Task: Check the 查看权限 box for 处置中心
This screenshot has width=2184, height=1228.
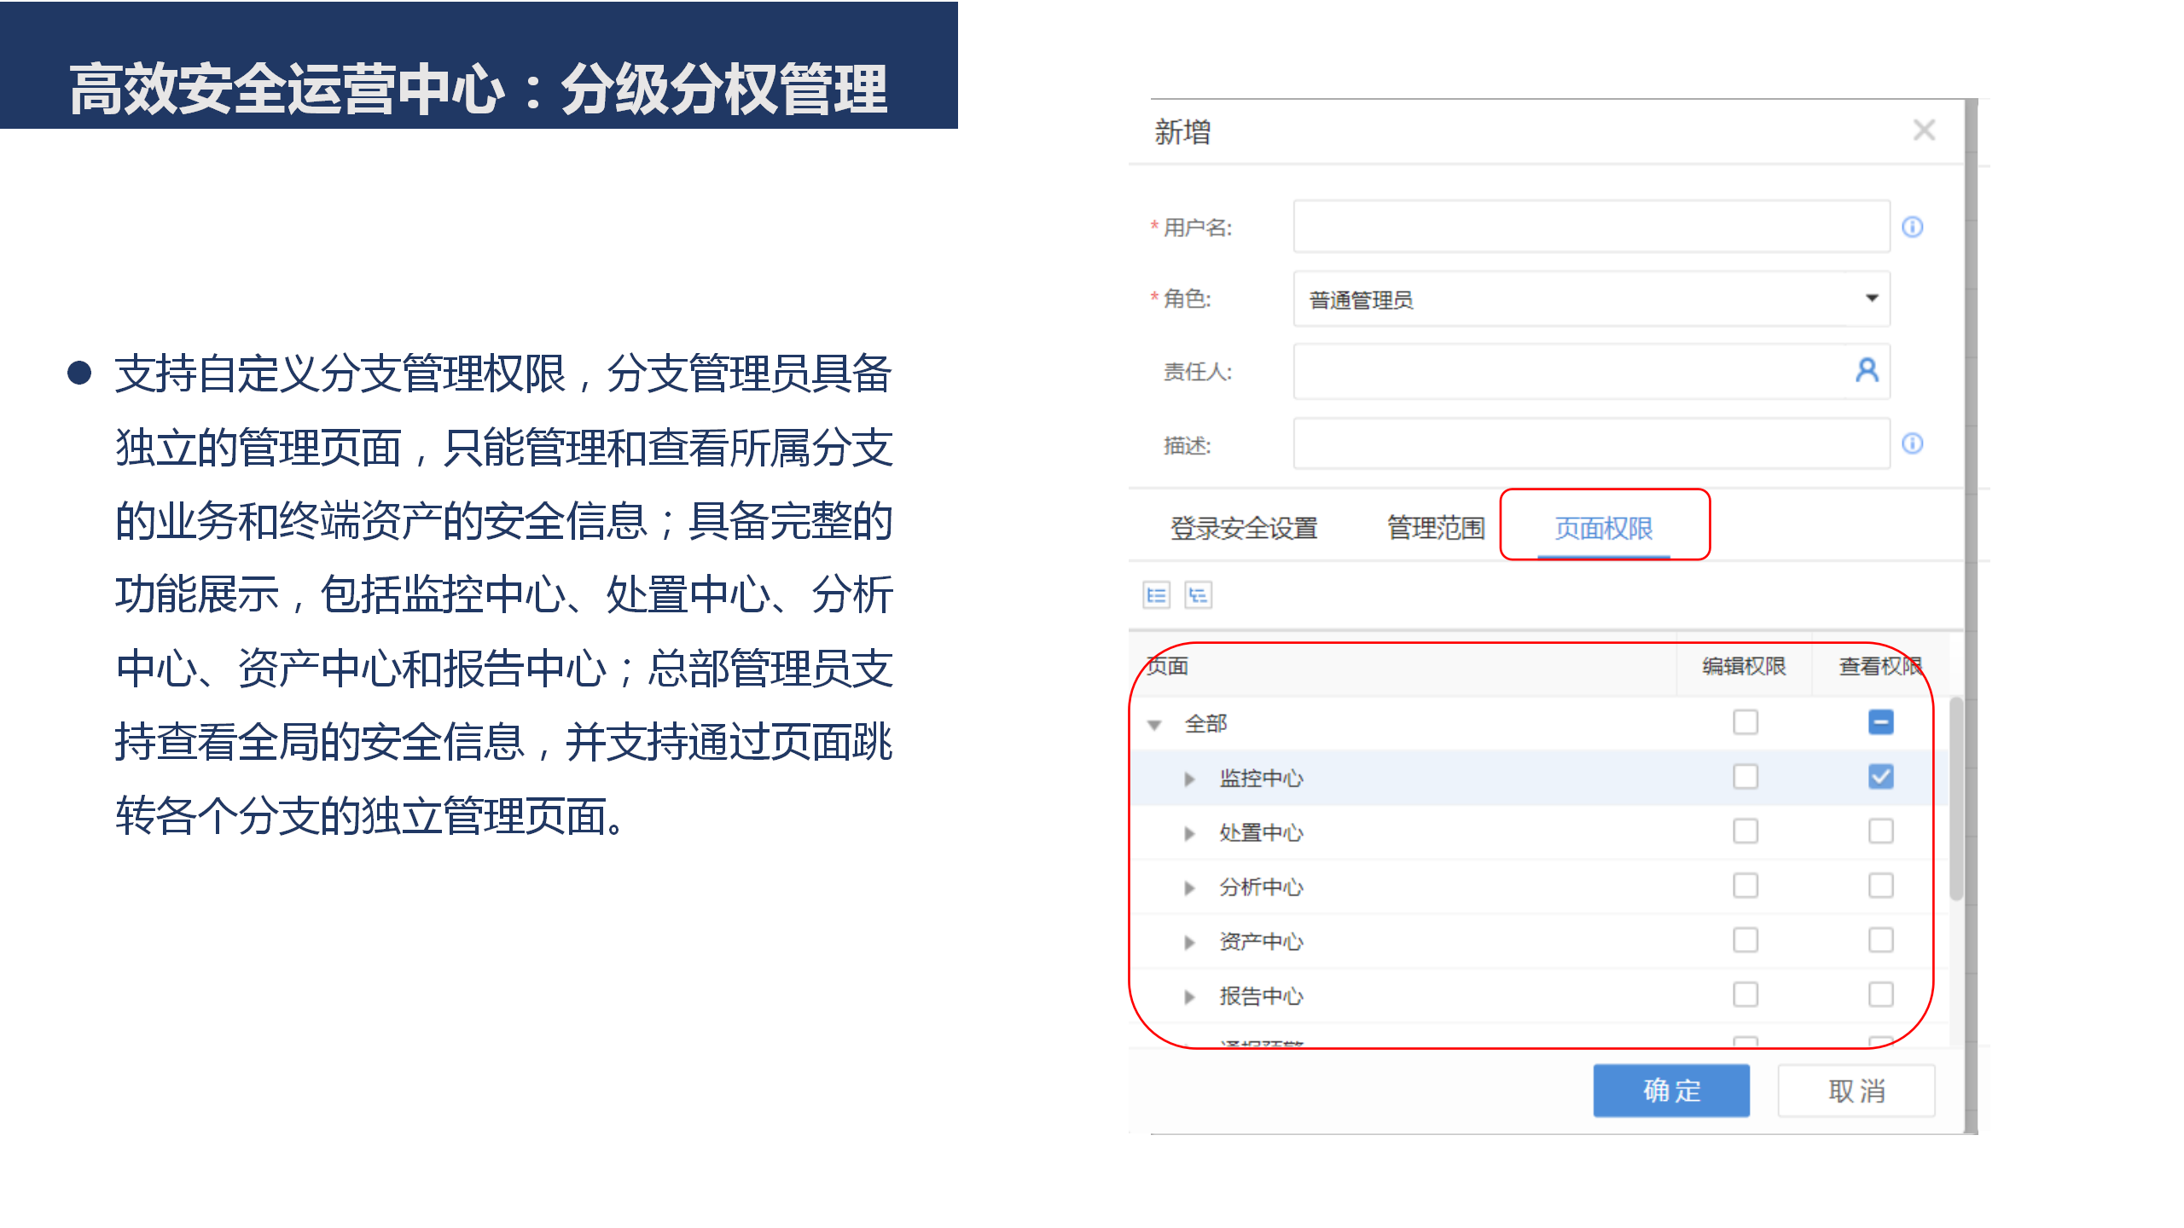Action: click(x=1880, y=831)
